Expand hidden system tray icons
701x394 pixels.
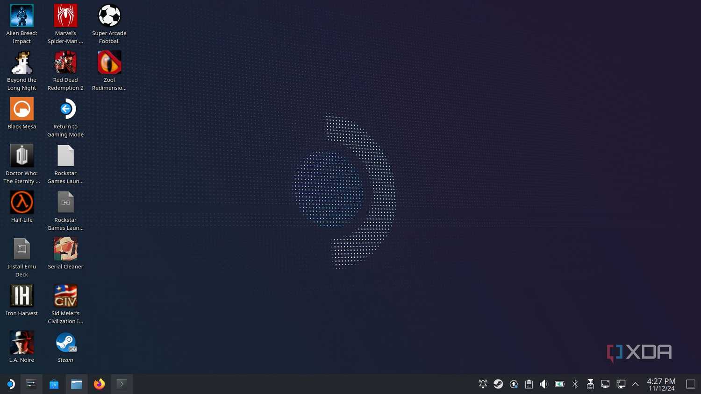tap(635, 384)
